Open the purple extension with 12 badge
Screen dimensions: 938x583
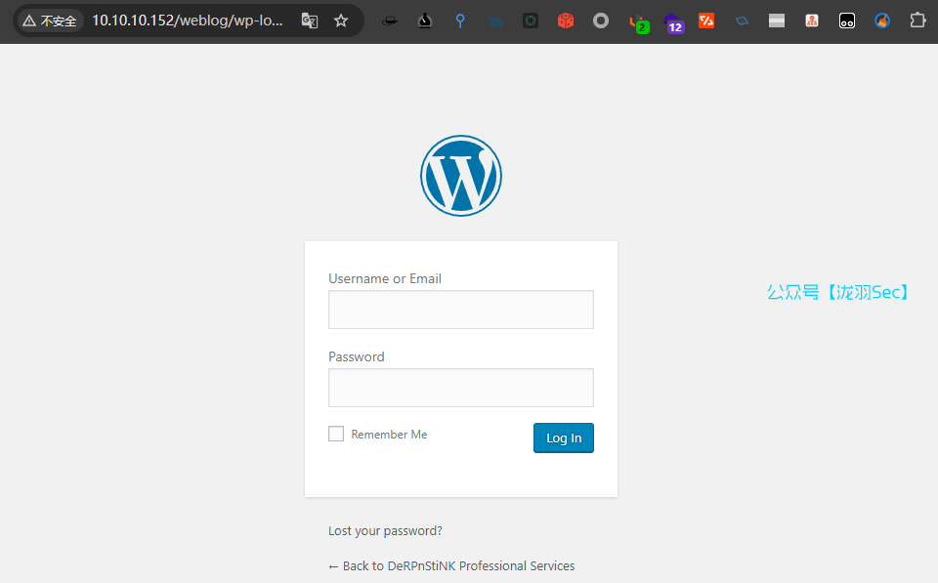coord(673,21)
